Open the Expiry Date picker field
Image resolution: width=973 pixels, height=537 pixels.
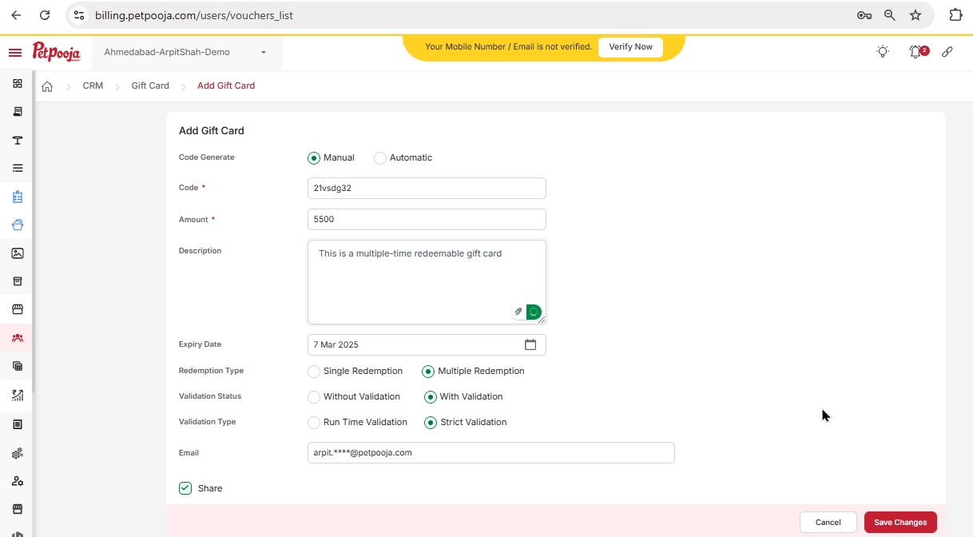click(x=427, y=344)
